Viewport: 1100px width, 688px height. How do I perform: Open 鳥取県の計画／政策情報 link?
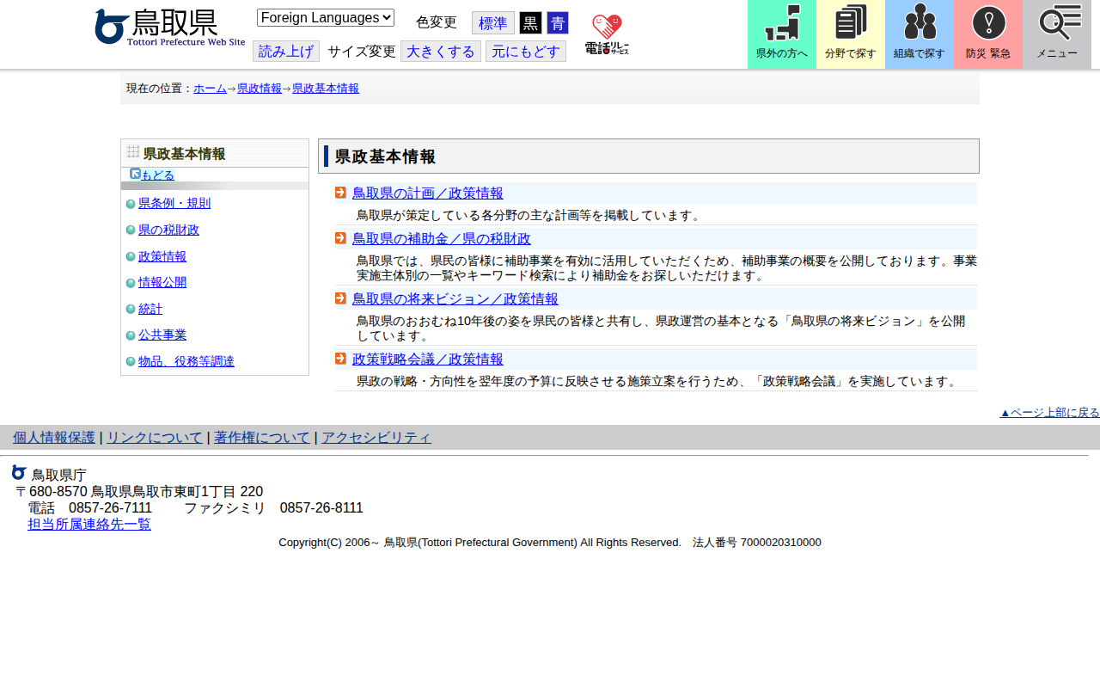coord(427,193)
